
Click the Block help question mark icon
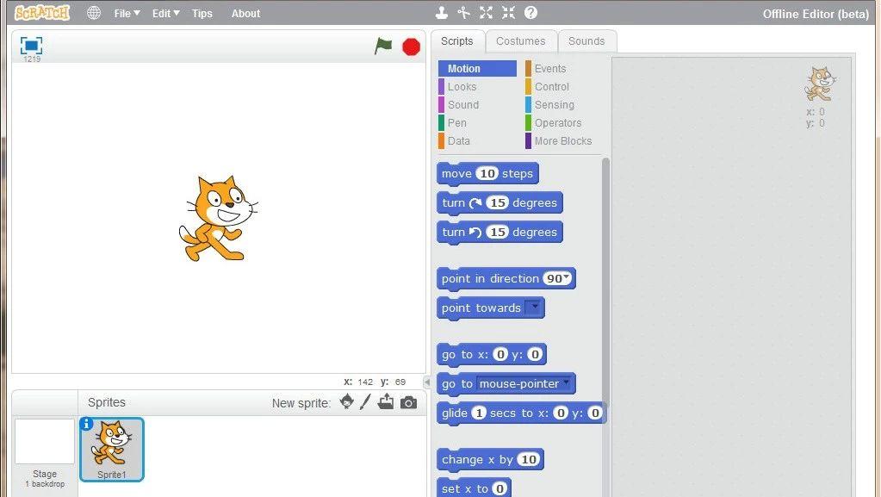tap(530, 12)
